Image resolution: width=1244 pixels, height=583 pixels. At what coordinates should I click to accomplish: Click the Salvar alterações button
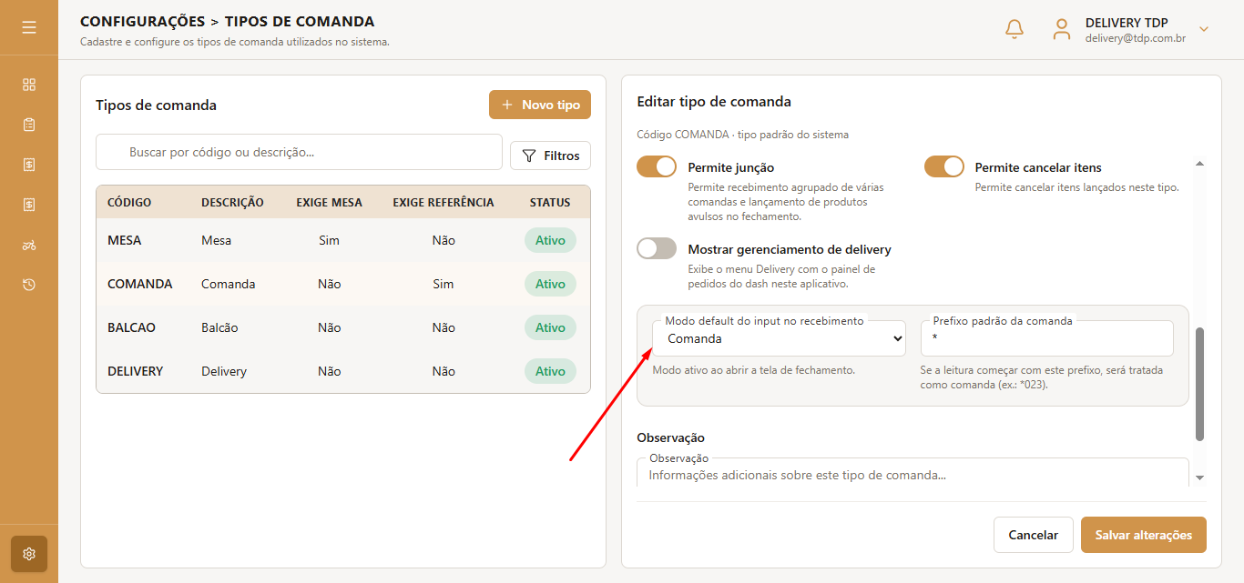[1144, 535]
